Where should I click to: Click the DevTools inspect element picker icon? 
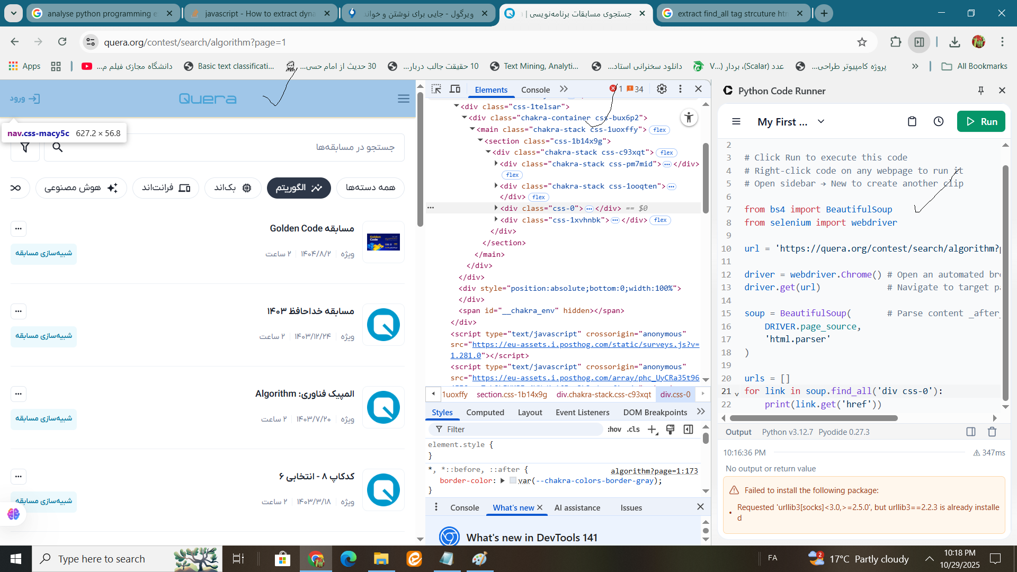pyautogui.click(x=436, y=89)
